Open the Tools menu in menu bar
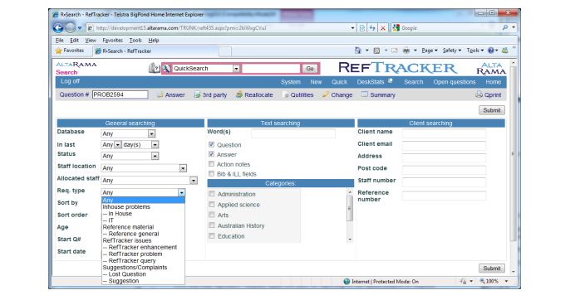Screen dimensions: 580x300 135,41
